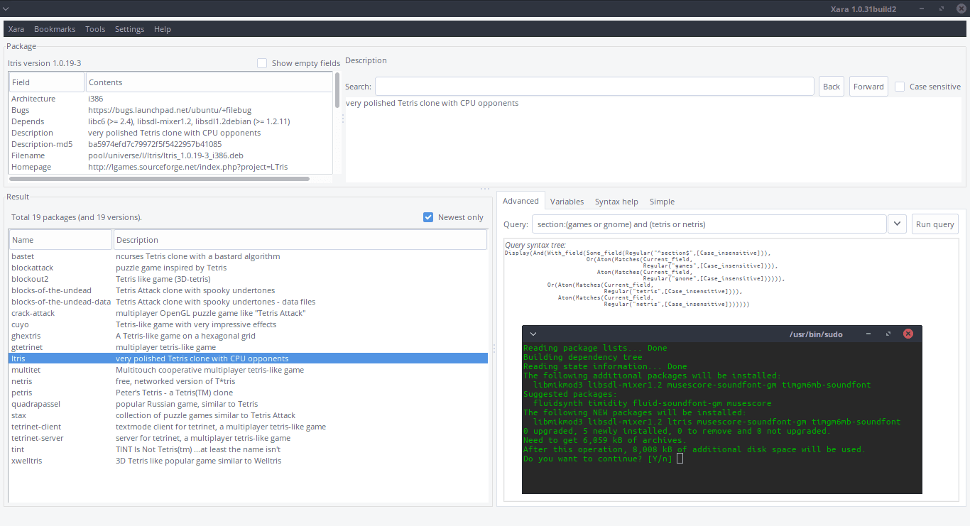This screenshot has width=970, height=526.
Task: Switch to the Syntax help tab
Action: point(616,202)
